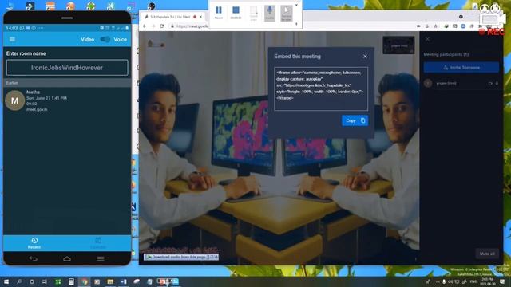
Task: Pin the recording toolbar
Action: (x=296, y=24)
